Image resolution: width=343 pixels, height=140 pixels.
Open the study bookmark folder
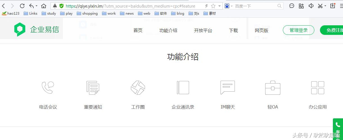click(49, 13)
